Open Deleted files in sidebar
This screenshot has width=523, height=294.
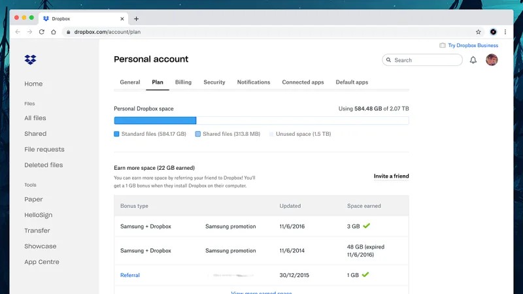tap(43, 165)
